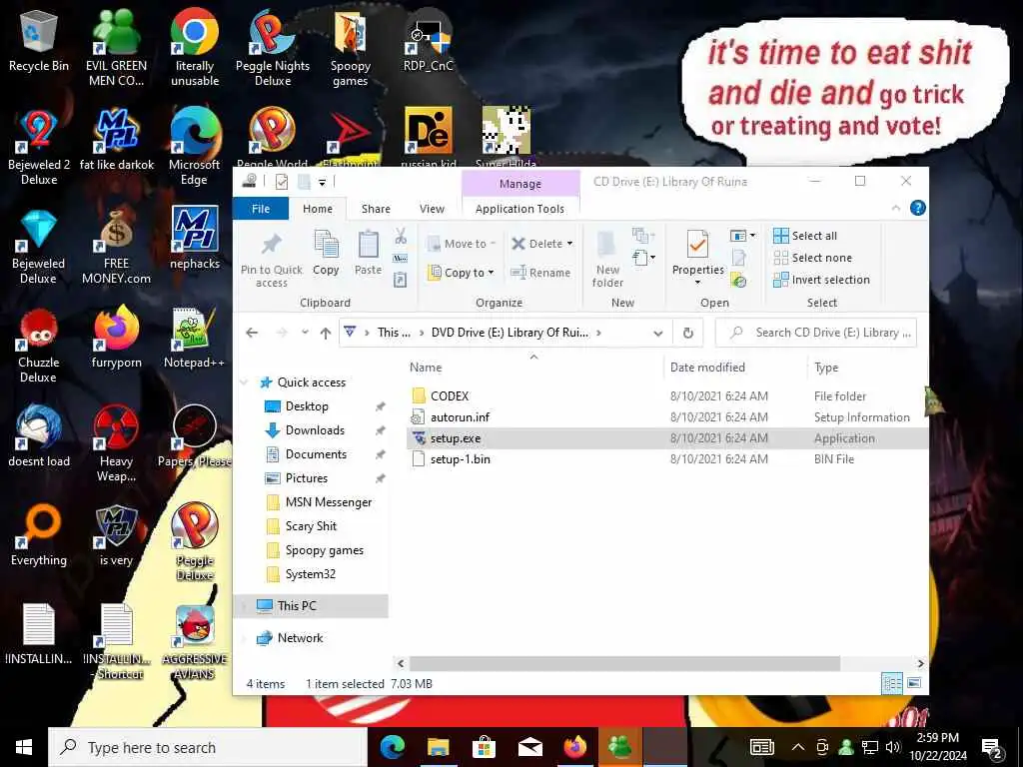Open FREE MONEY.com money bag icon
This screenshot has width=1023, height=767.
[x=116, y=246]
